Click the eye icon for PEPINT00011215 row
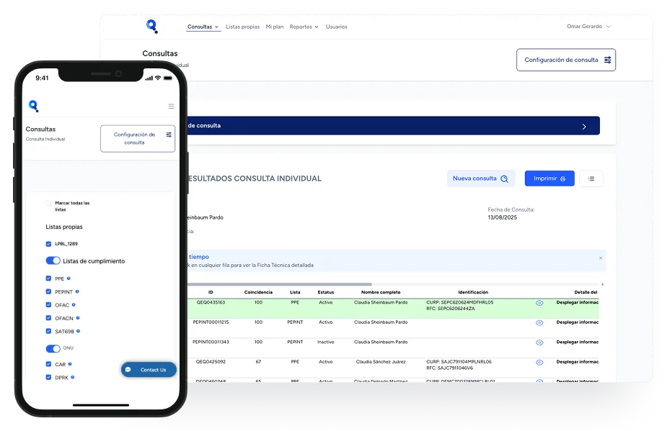The image size is (667, 431). coord(539,323)
